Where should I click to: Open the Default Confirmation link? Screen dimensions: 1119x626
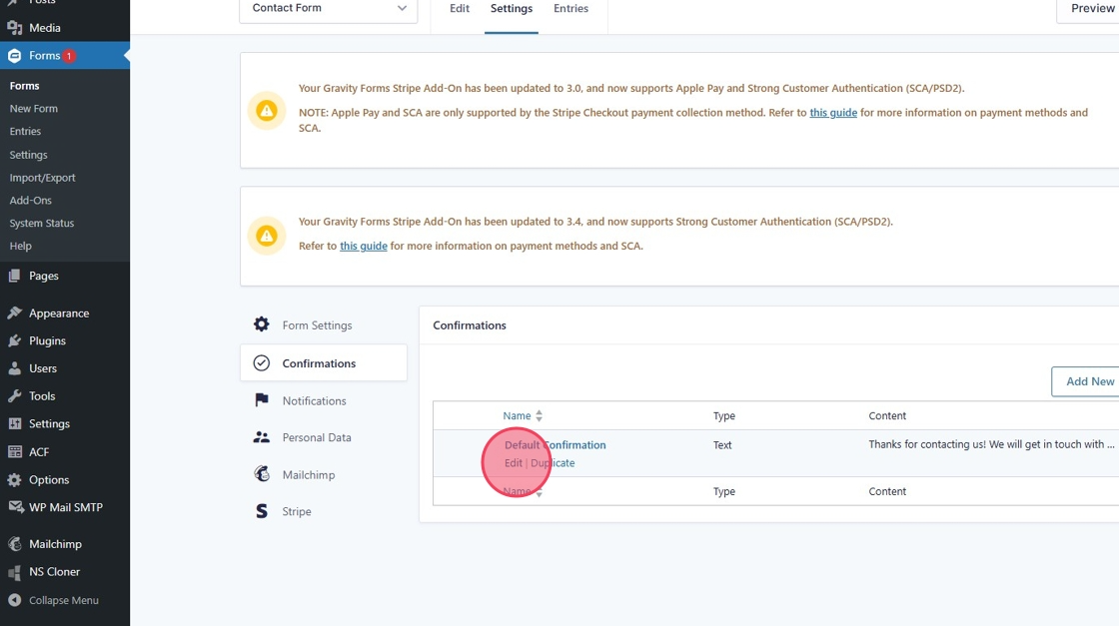[x=556, y=445]
